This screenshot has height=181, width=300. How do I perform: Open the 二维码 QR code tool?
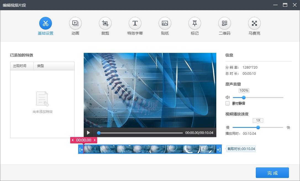(225, 24)
